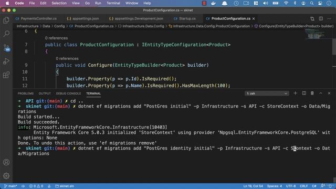Viewport: 336px width, 189px height.
Task: Click the volume icon in the menu bar
Action: click(266, 3)
